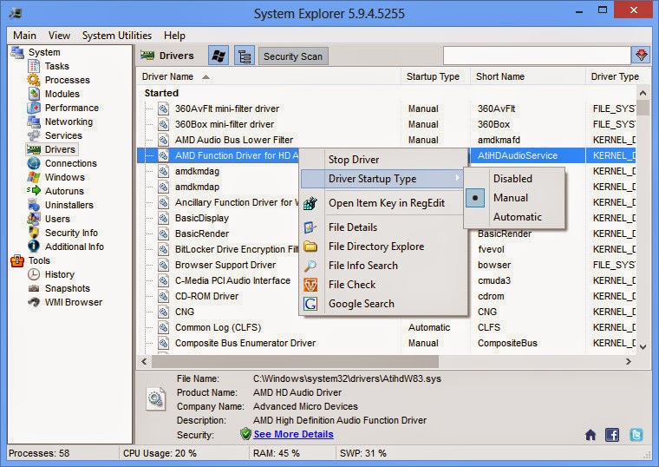
Task: Select the Manual startup type option
Action: tap(514, 198)
